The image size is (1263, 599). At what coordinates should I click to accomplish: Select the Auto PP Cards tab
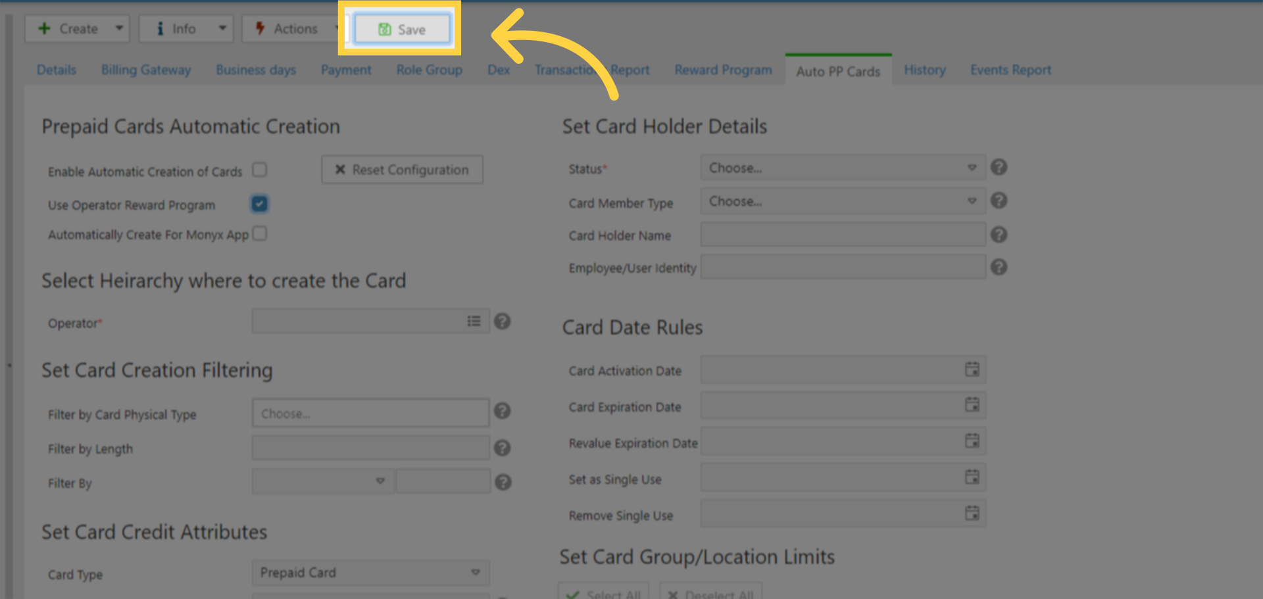838,70
